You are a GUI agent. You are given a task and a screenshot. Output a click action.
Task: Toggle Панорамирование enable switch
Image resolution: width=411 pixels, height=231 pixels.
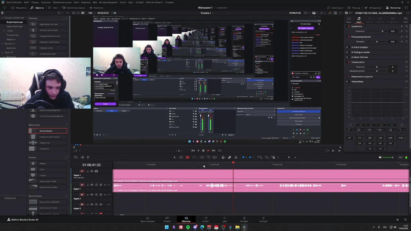point(349,37)
